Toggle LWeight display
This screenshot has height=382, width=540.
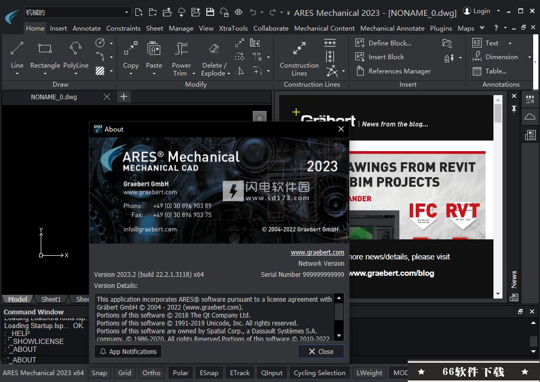pos(369,372)
